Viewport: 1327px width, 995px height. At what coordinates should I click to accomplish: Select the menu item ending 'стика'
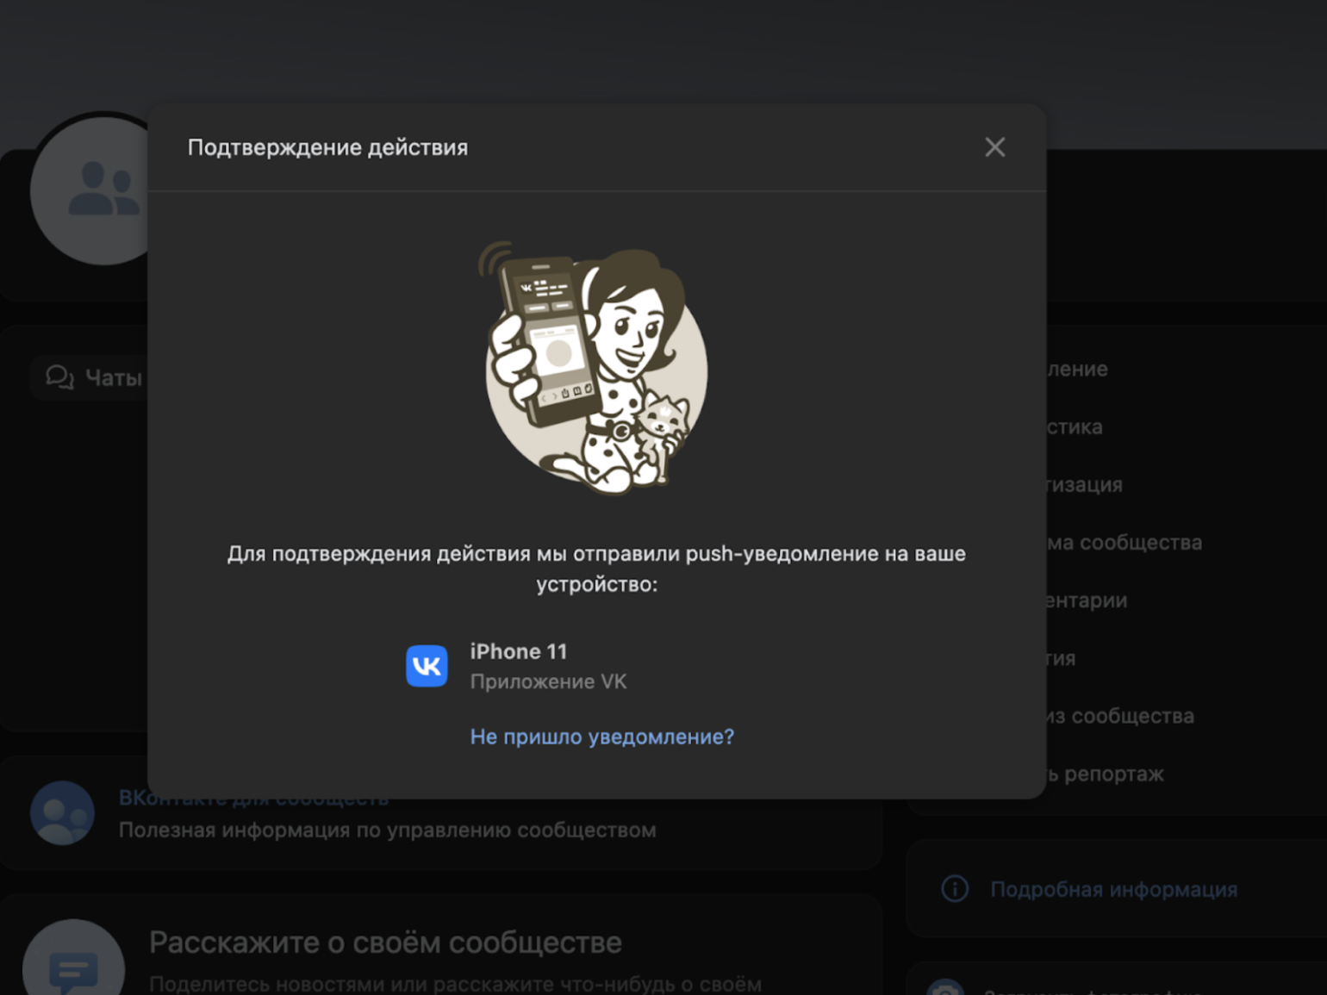pyautogui.click(x=1075, y=426)
